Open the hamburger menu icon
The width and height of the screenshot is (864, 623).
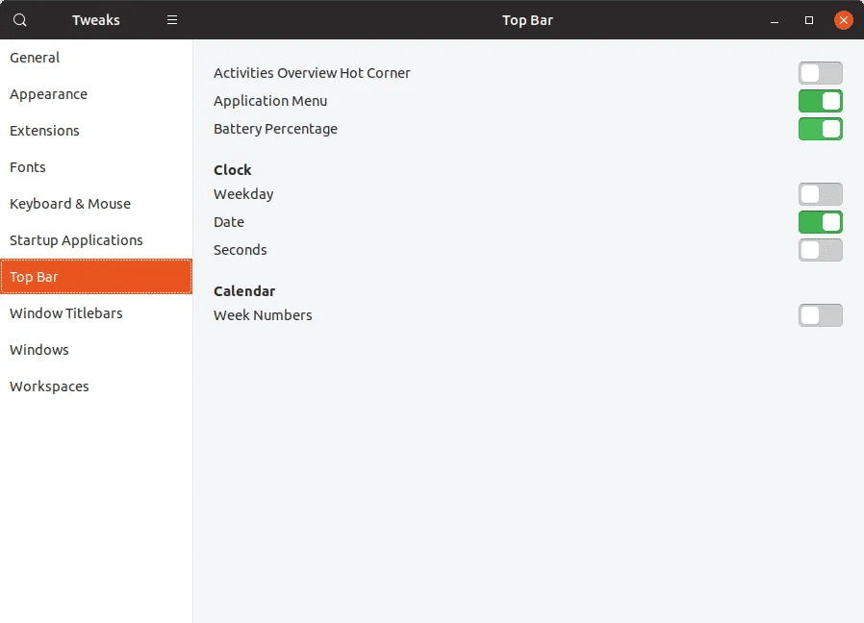coord(172,20)
